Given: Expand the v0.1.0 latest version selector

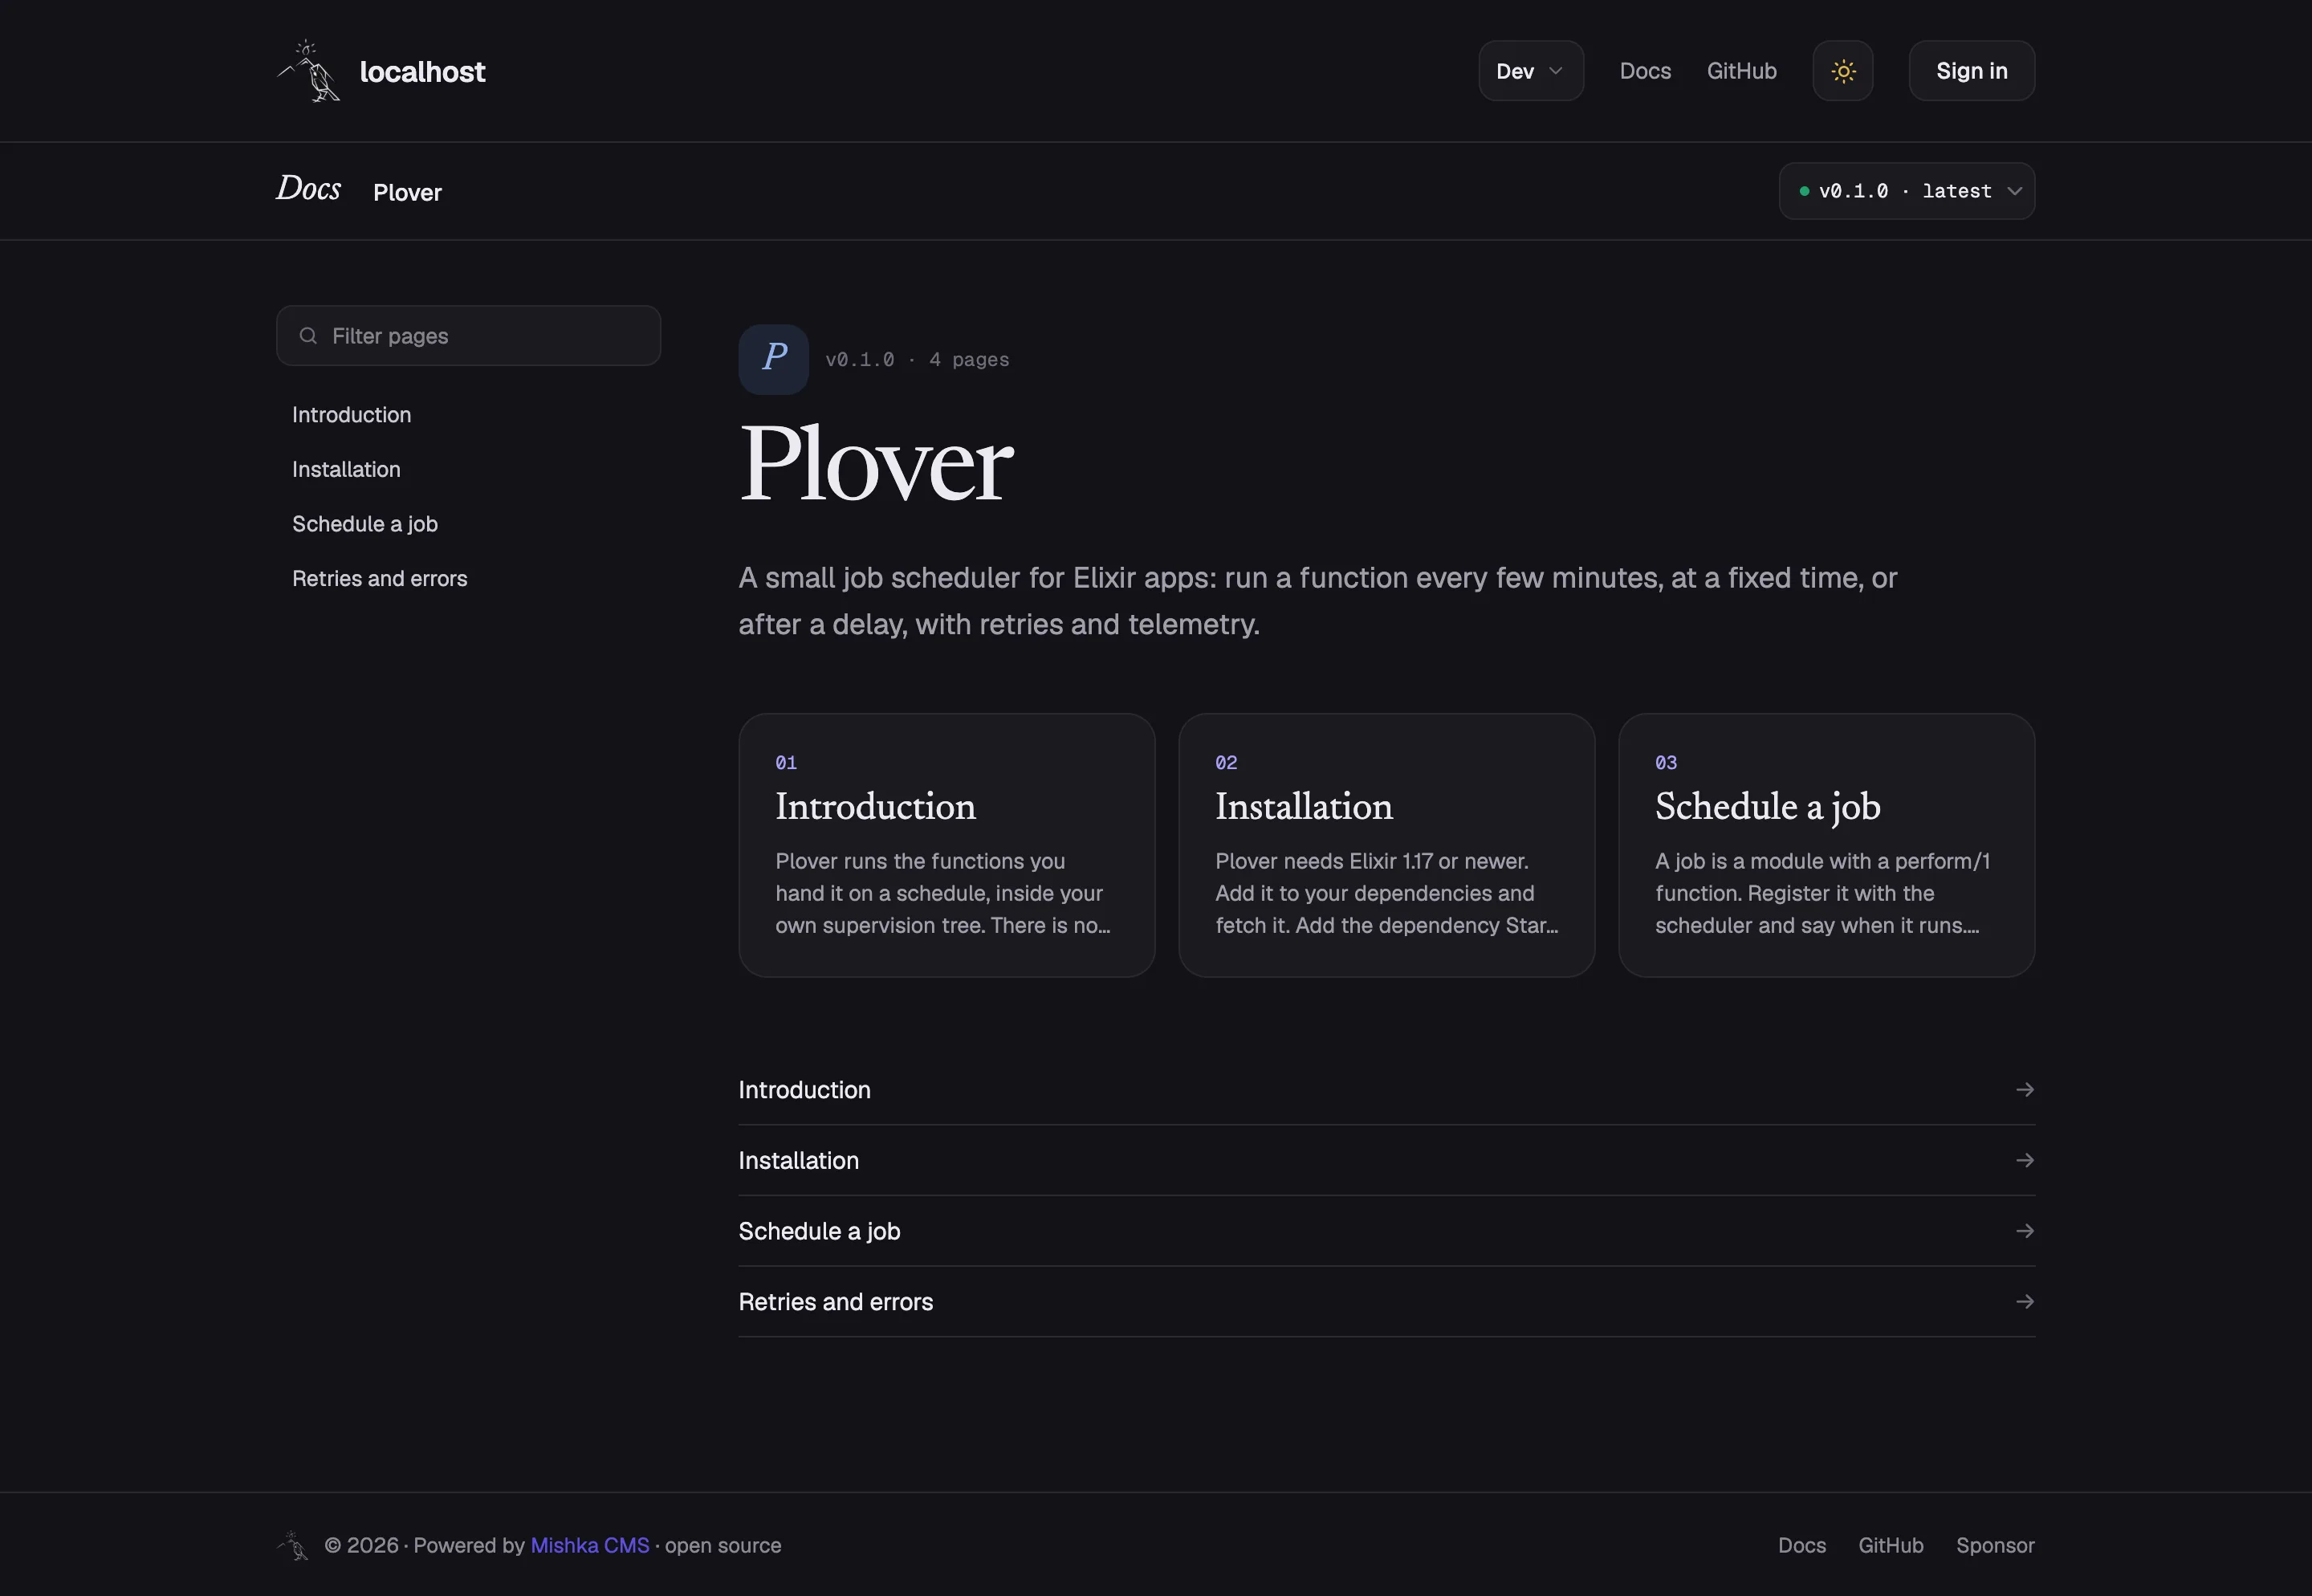Looking at the screenshot, I should 1906,191.
